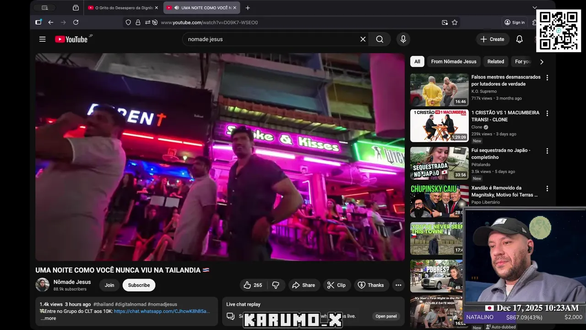Open the WhatsApp group link in description
This screenshot has height=330, width=586.
coord(162,311)
